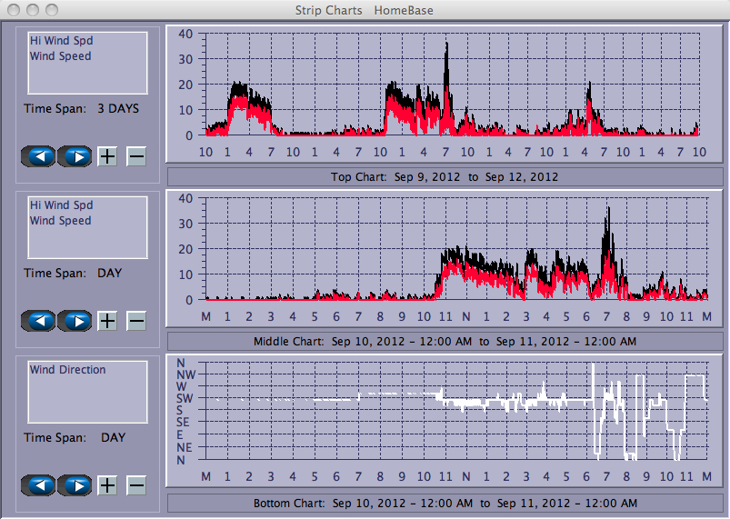Image resolution: width=730 pixels, height=519 pixels.
Task: Click the top chart's minus button
Action: 135,156
